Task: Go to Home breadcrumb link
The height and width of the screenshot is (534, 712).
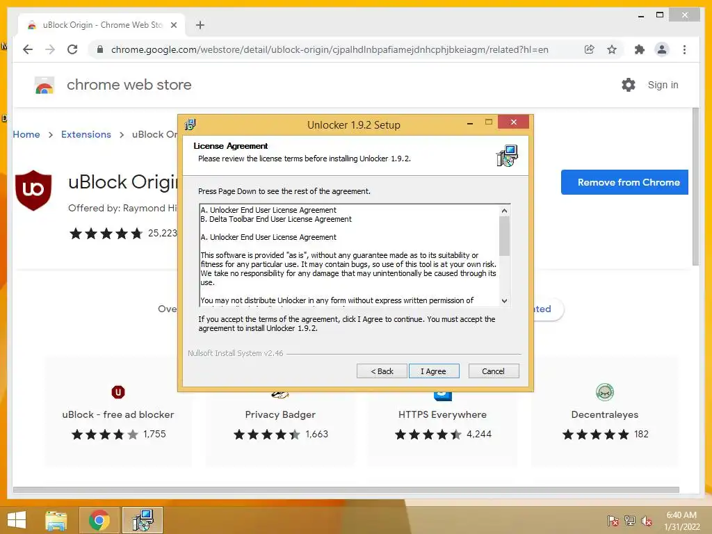Action: pyautogui.click(x=26, y=134)
